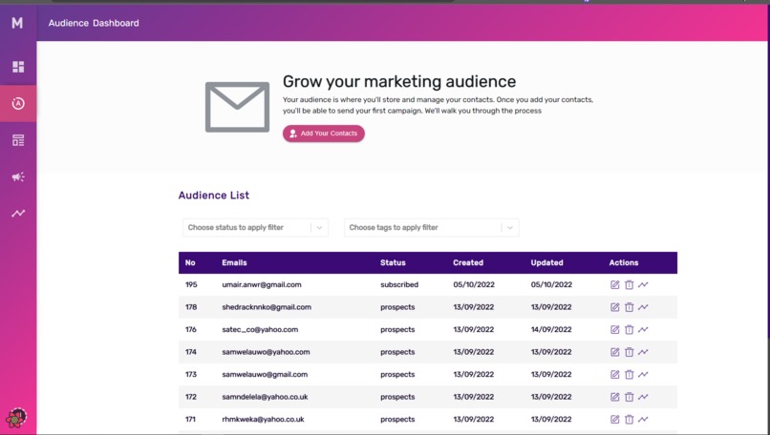Click the Actions column header
Viewport: 770px width, 435px height.
pos(624,263)
